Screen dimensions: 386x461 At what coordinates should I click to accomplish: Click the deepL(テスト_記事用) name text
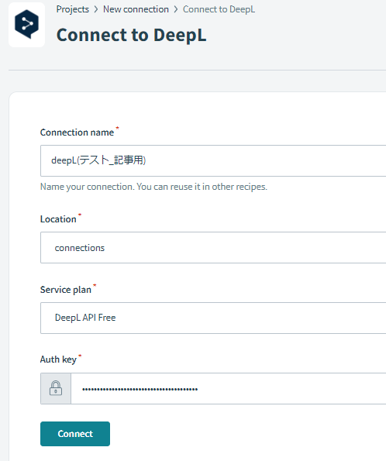98,160
